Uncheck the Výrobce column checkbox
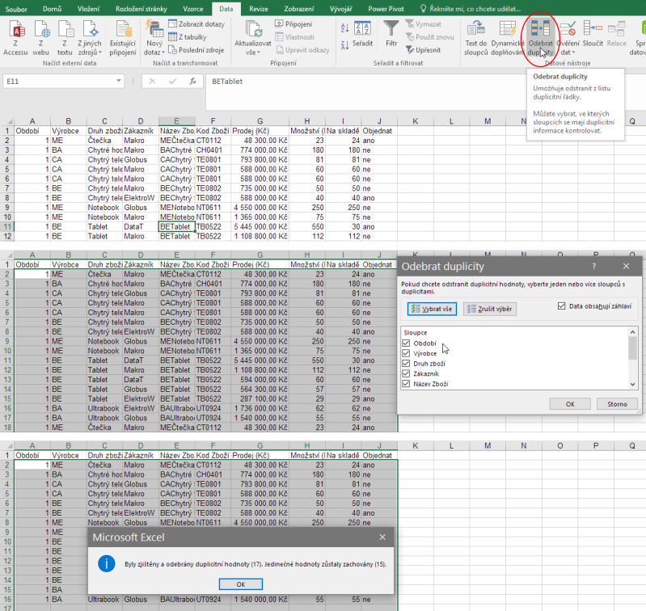Viewport: 646px width, 611px height. (406, 353)
